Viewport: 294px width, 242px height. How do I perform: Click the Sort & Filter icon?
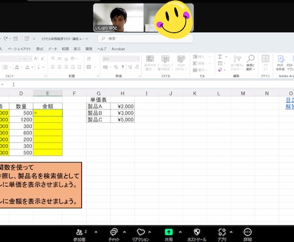(237, 59)
